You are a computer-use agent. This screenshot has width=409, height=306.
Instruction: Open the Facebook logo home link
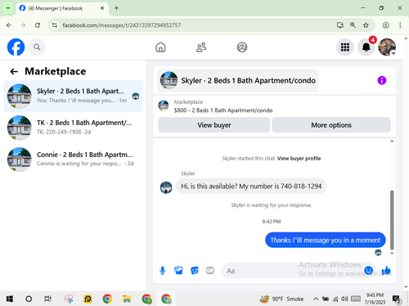16,47
